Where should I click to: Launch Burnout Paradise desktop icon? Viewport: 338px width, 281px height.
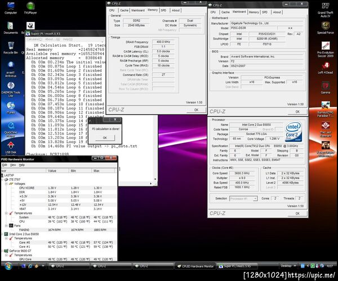(x=325, y=109)
